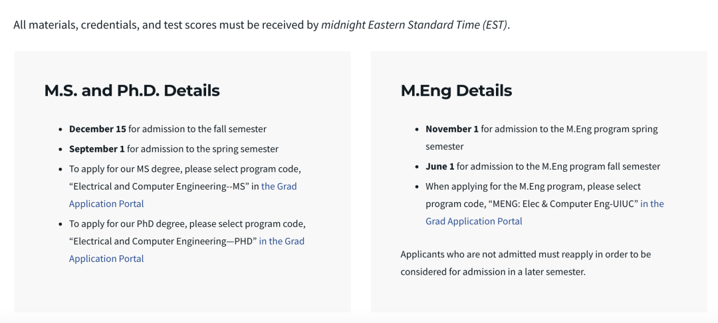
Task: Click the bold "November 1" deadline date
Action: (x=452, y=129)
